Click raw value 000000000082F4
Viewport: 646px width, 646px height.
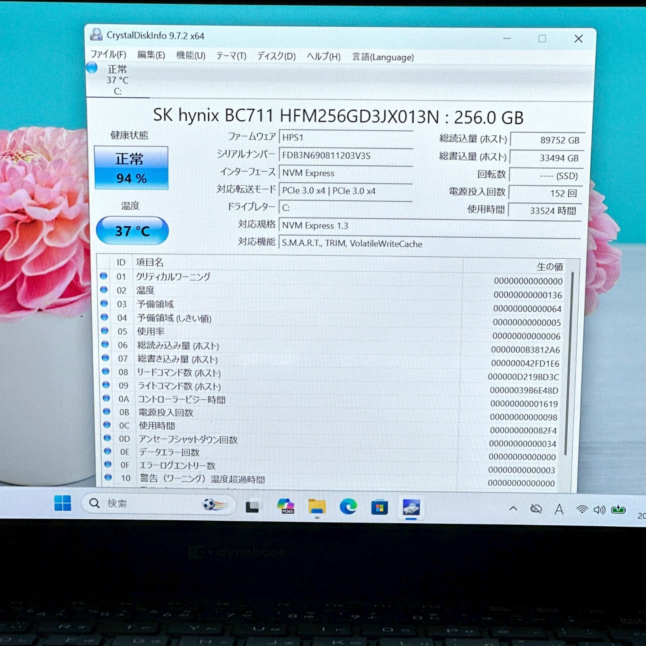click(523, 430)
